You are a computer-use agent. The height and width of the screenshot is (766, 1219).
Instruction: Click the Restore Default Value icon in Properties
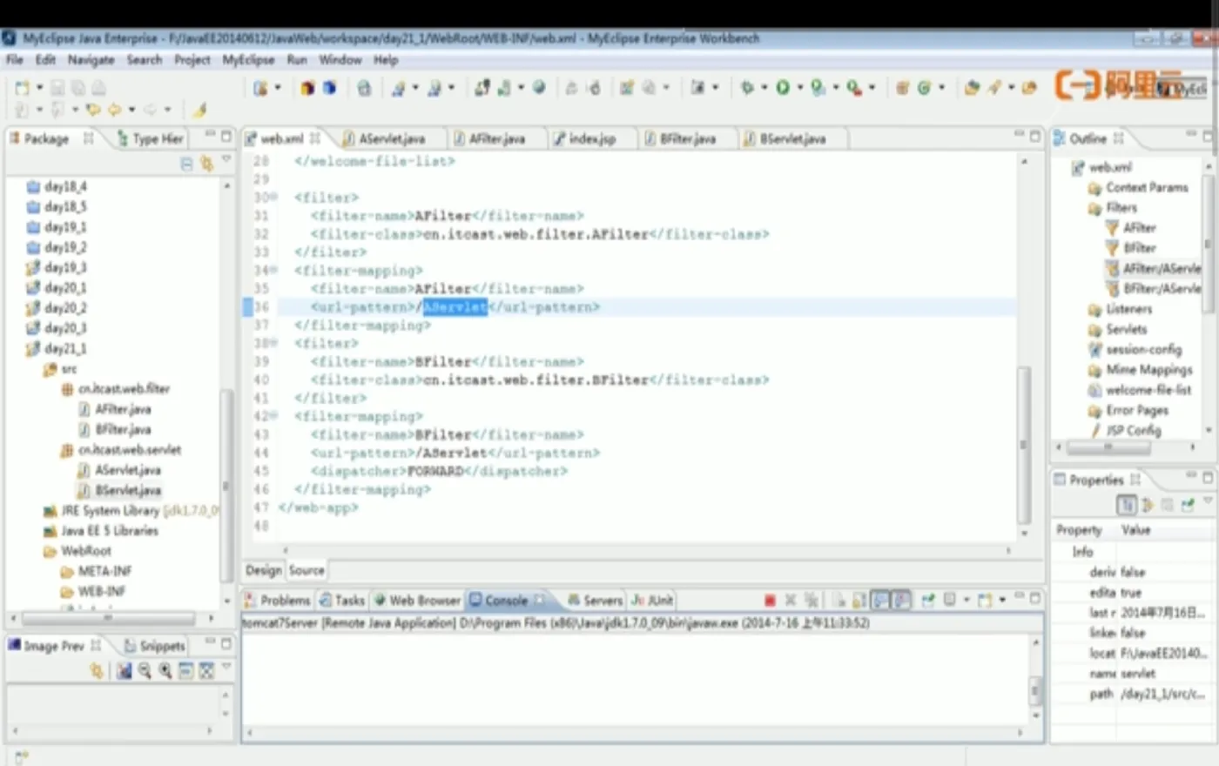point(1168,505)
